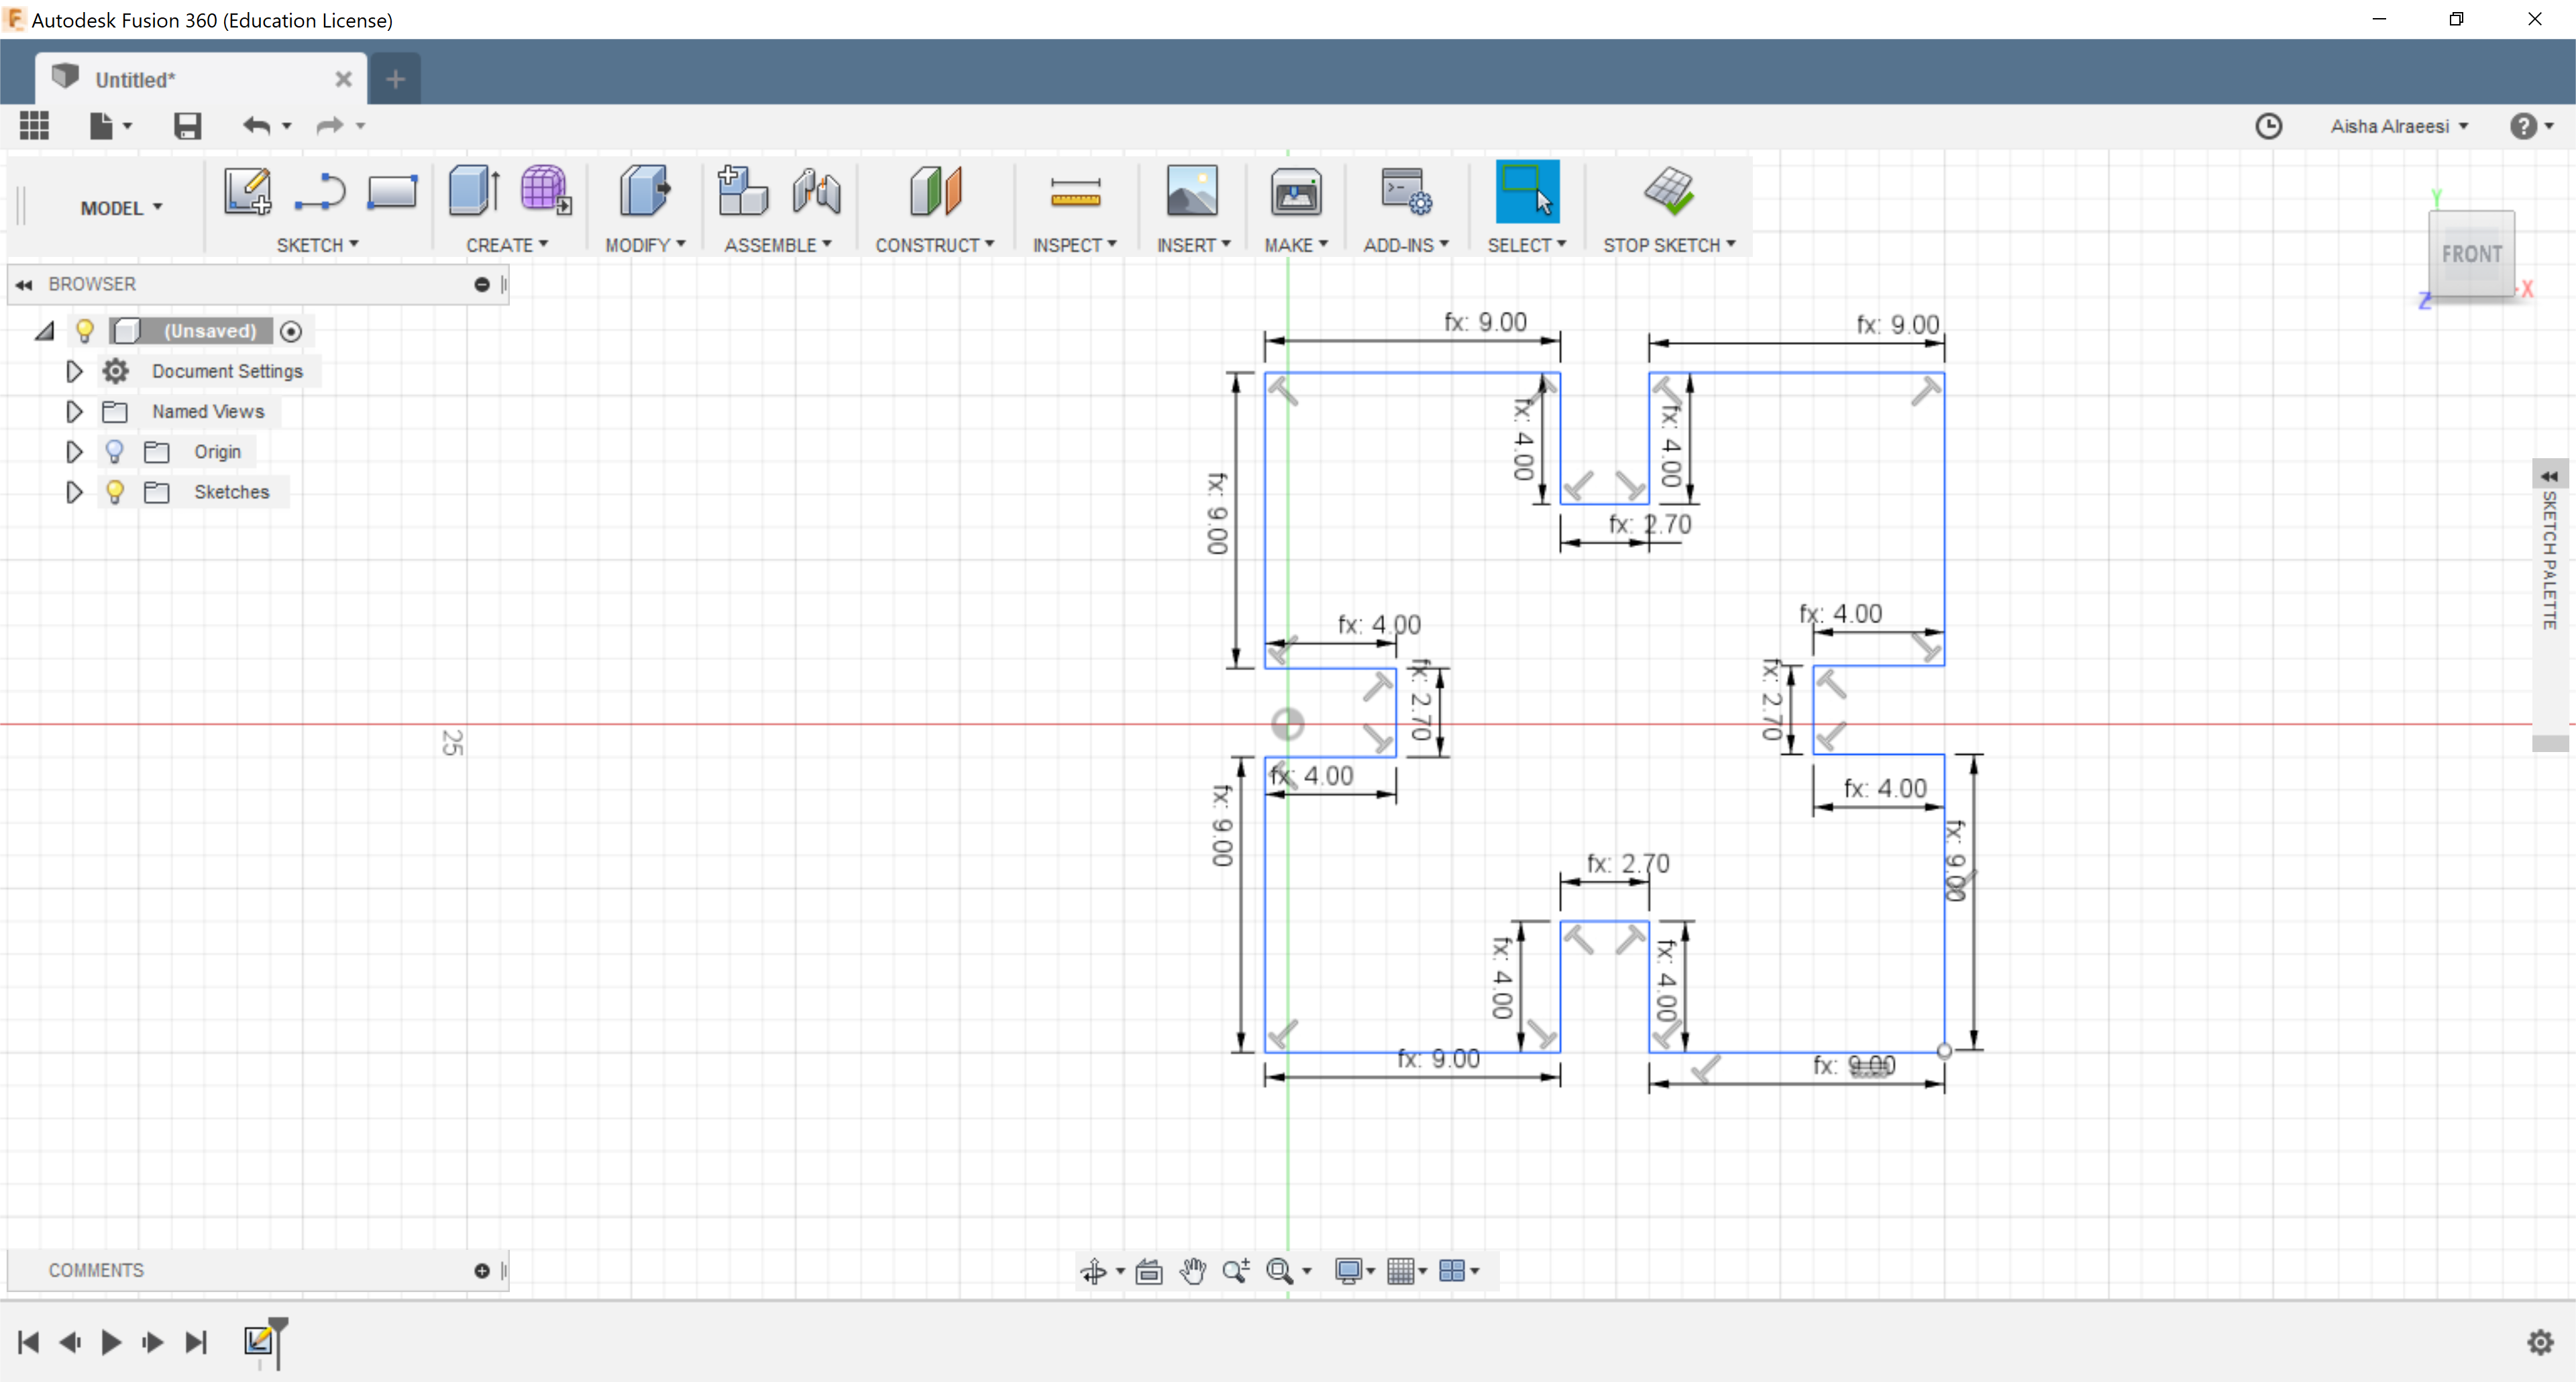Toggle Sketches folder visibility lightbulb

pos(115,492)
